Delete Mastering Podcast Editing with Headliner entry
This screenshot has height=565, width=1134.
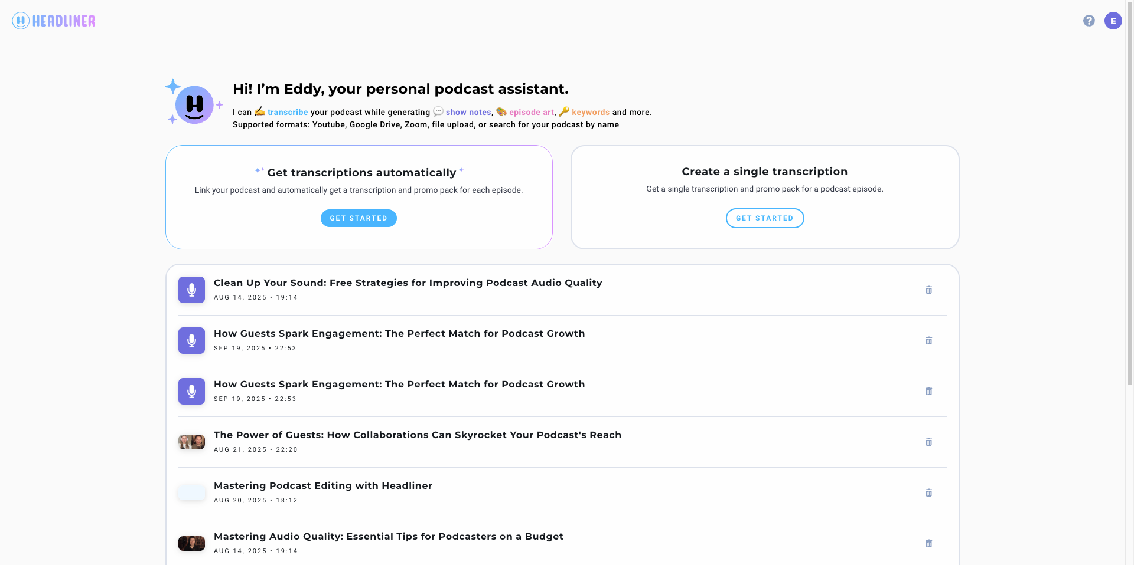click(x=928, y=493)
